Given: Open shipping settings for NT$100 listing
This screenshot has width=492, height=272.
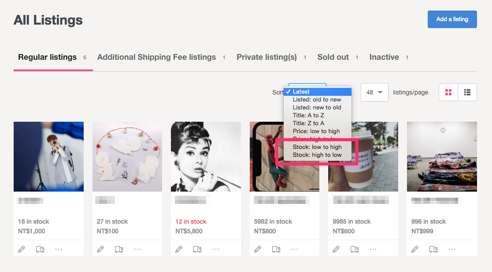Looking at the screenshot, I should [119, 249].
